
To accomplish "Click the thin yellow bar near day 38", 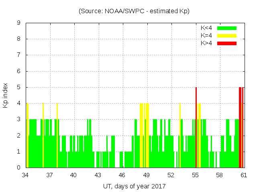I will (x=57, y=136).
